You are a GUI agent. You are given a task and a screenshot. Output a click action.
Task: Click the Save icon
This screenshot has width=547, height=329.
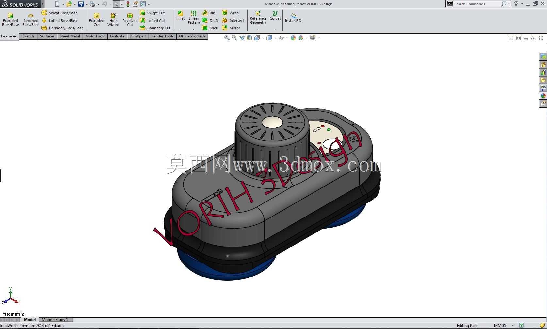tap(81, 4)
